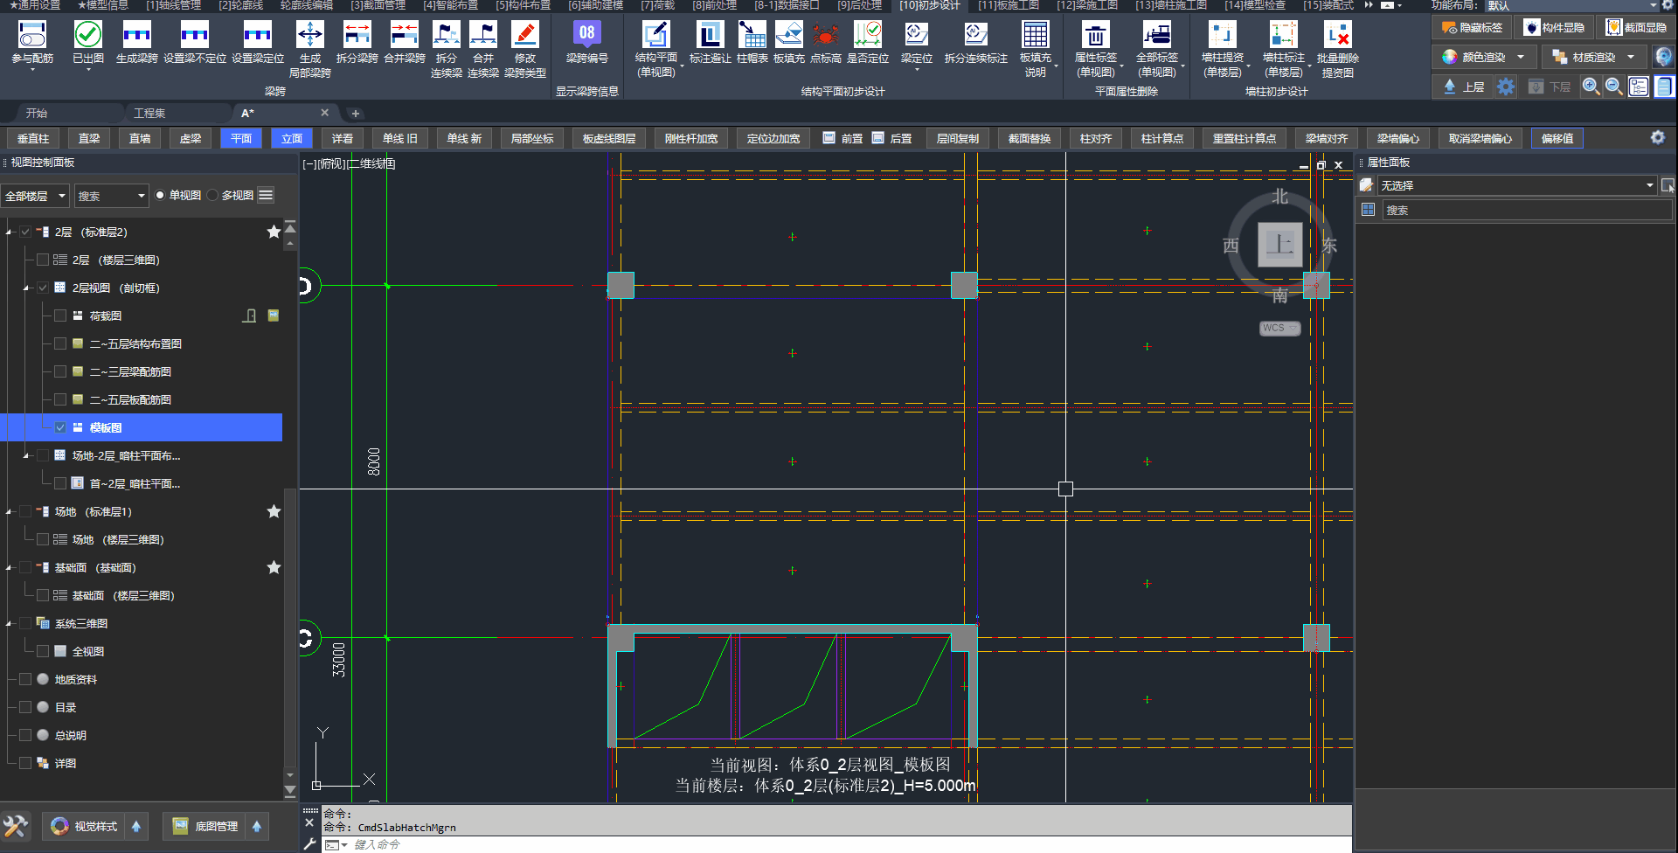Toggle the 模板图 checkbox

coord(60,428)
